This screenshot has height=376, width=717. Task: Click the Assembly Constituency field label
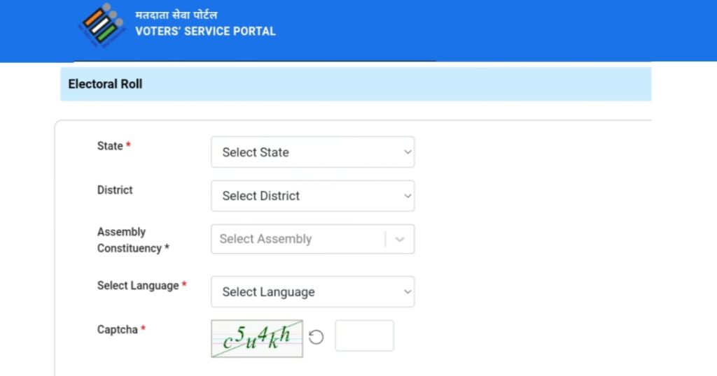click(x=133, y=240)
